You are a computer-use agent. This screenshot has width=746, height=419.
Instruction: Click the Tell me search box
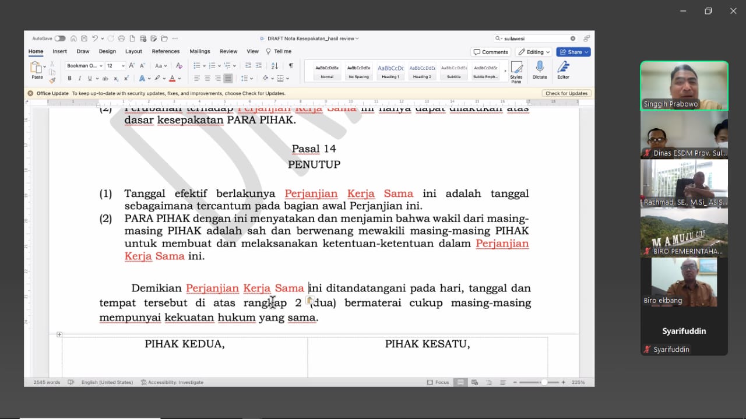tap(279, 51)
